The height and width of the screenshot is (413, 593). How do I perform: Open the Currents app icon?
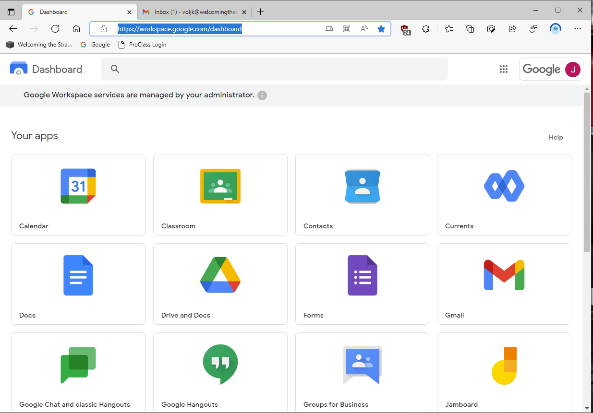click(504, 185)
